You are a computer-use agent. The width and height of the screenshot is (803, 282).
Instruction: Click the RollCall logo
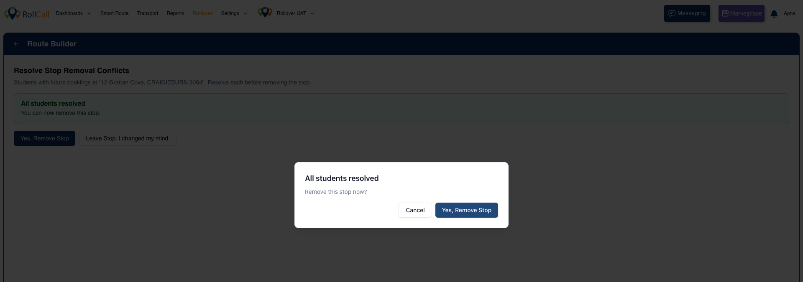point(27,13)
